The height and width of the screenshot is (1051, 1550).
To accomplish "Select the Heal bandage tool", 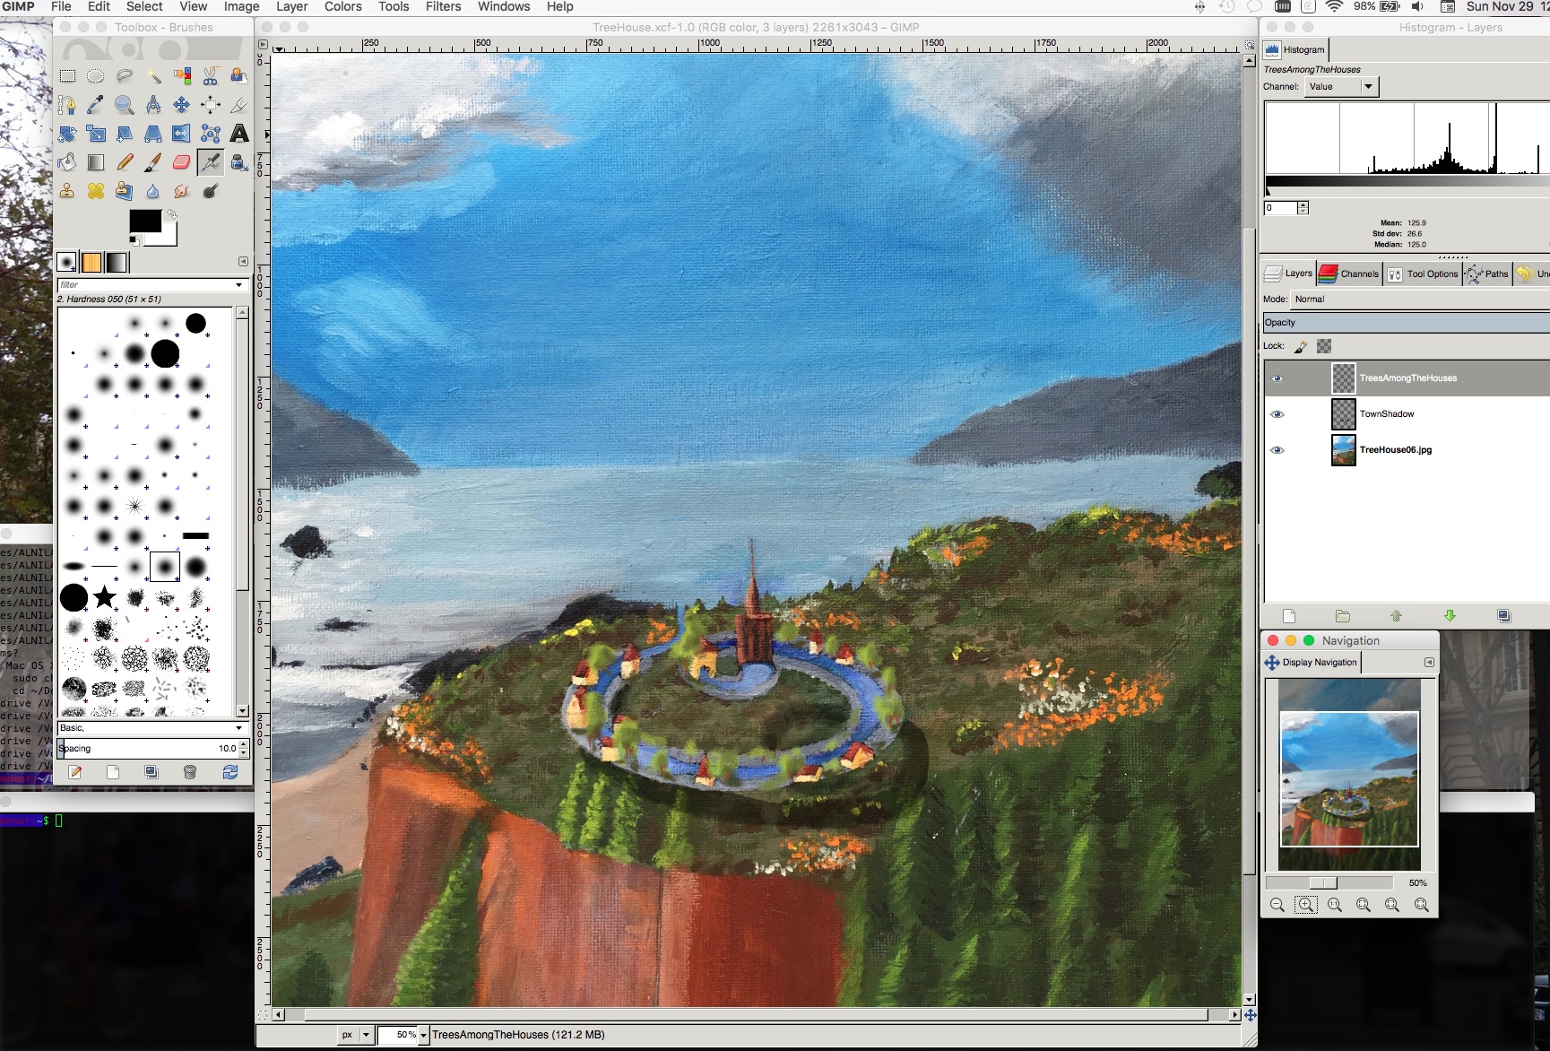I will [96, 191].
